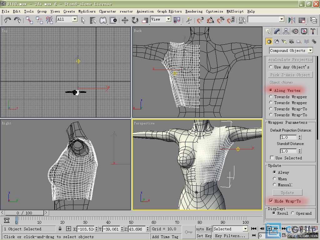
Task: Select the Cameras create category icon
Action: [292, 42]
